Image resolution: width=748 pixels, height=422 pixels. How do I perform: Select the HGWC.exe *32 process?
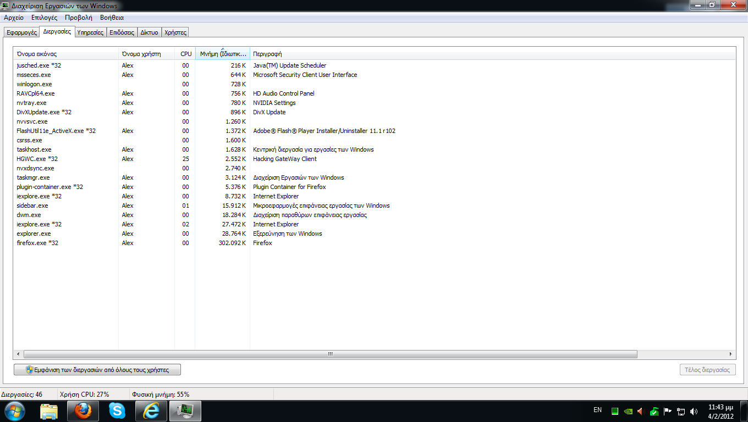pos(375,159)
